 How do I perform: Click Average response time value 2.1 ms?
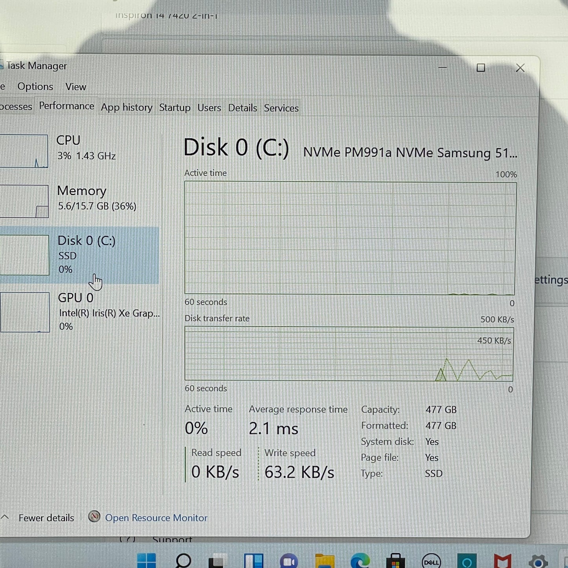click(274, 428)
